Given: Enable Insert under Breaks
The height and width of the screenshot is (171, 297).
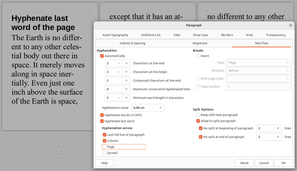Looking at the screenshot, I should [198, 56].
